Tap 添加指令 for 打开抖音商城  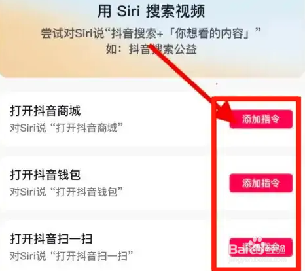[261, 119]
